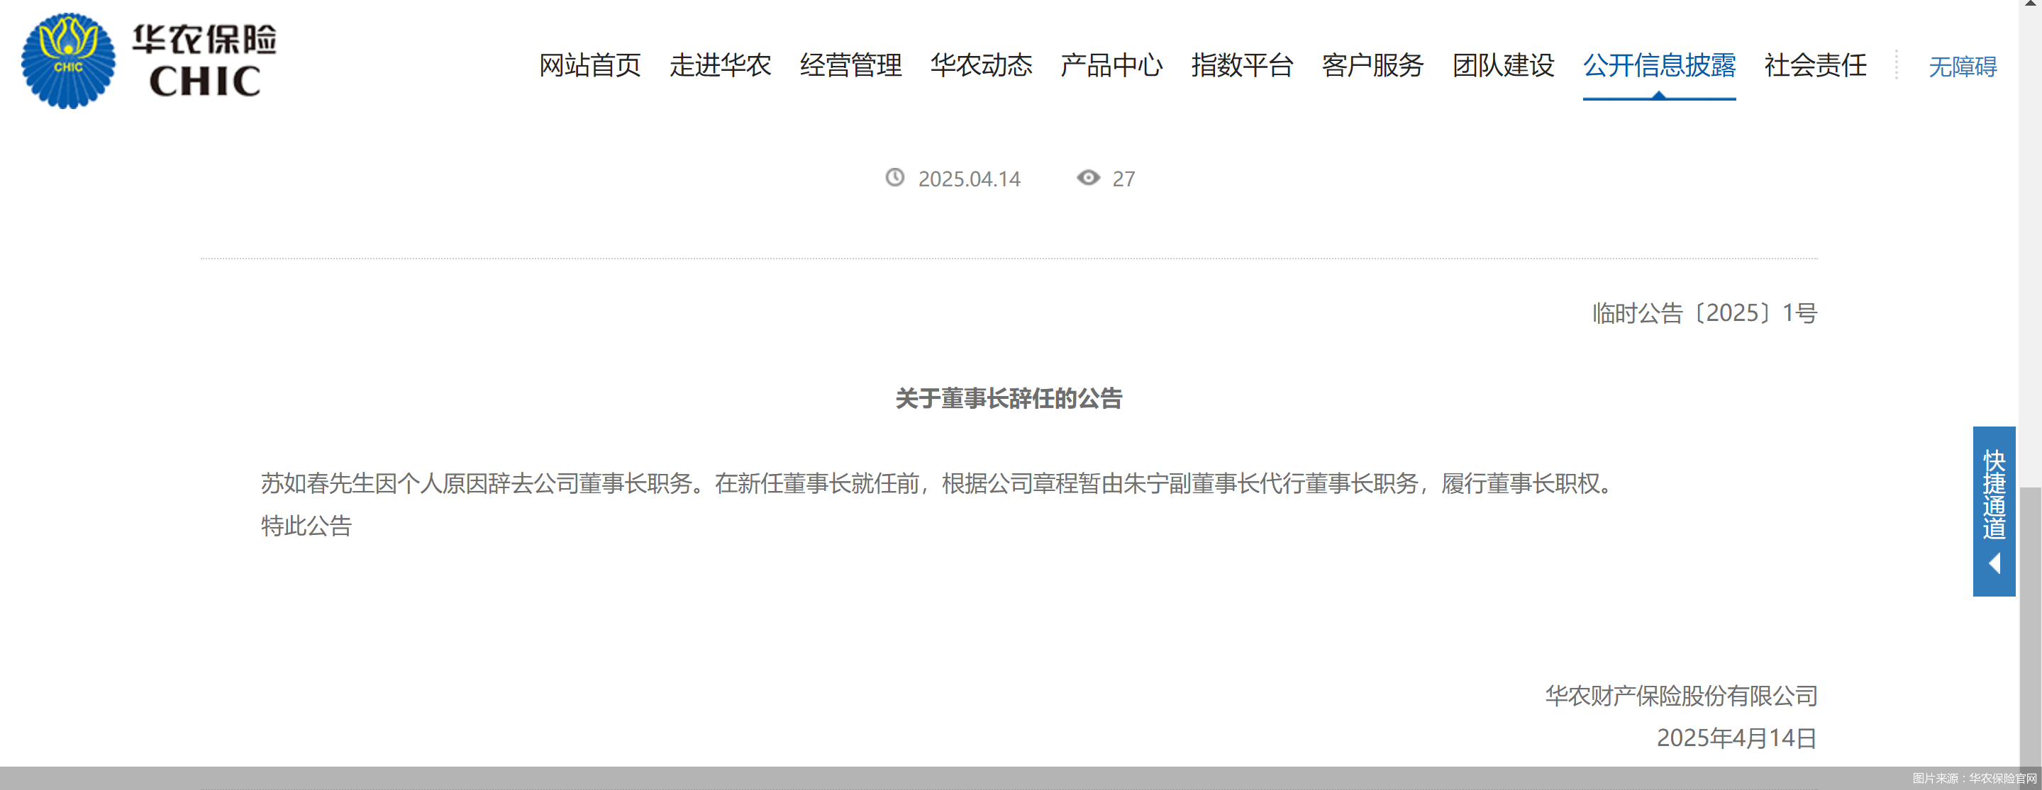2042x790 pixels.
Task: Open the 走进华农 navigation menu
Action: click(x=720, y=65)
